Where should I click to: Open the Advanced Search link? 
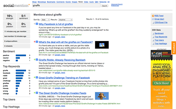point(117,4)
